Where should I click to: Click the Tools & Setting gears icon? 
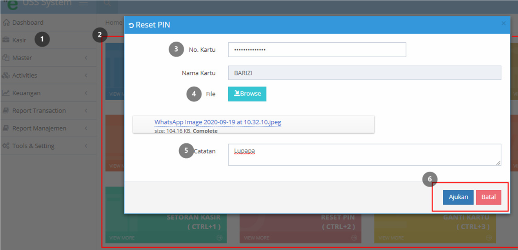pos(6,146)
